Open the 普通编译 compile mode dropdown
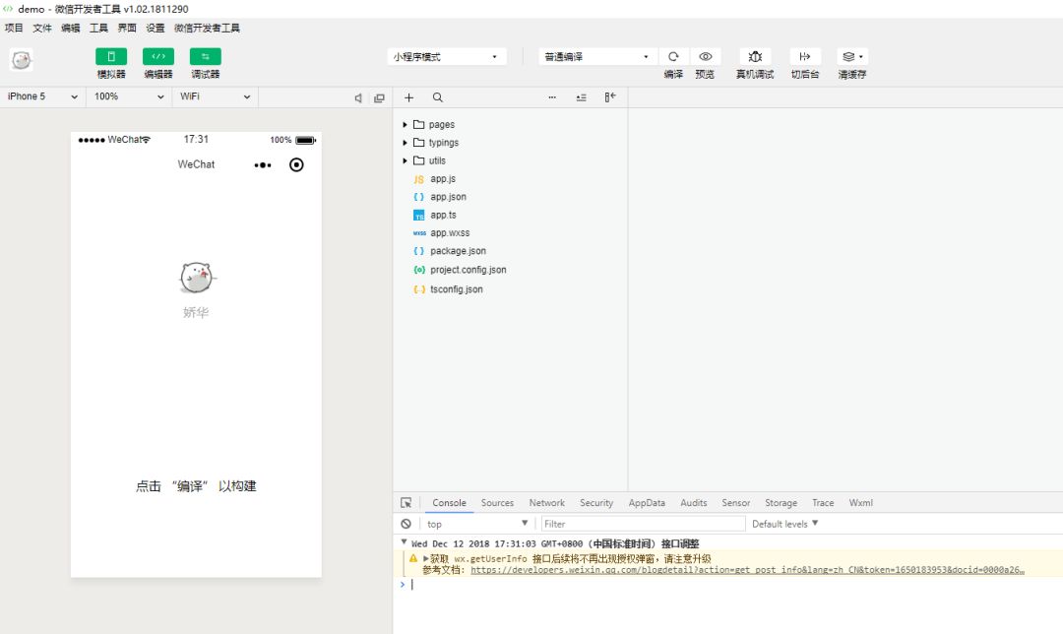 click(598, 56)
